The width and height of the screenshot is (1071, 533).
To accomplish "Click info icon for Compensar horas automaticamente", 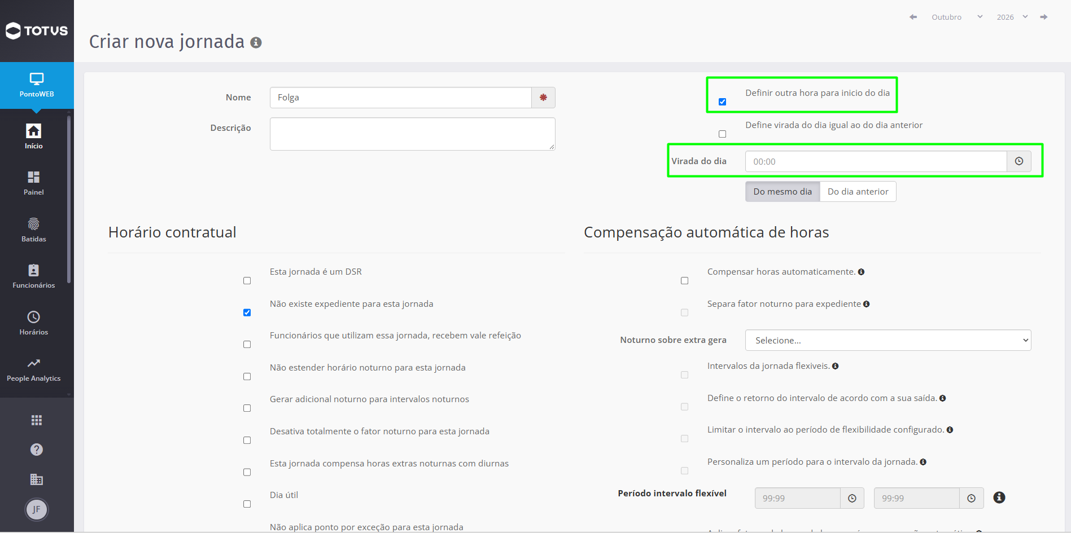I will point(861,272).
